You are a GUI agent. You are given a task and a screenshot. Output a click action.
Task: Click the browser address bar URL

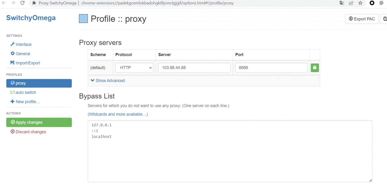coord(157,3)
